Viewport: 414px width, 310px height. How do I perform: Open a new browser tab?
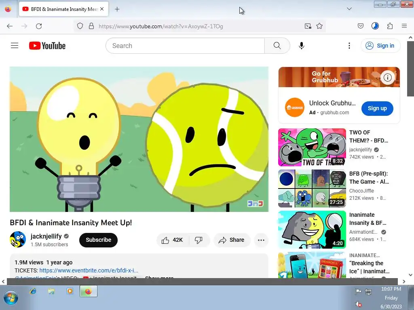[117, 9]
